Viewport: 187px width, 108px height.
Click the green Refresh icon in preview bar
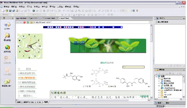pyautogui.click(x=28, y=22)
